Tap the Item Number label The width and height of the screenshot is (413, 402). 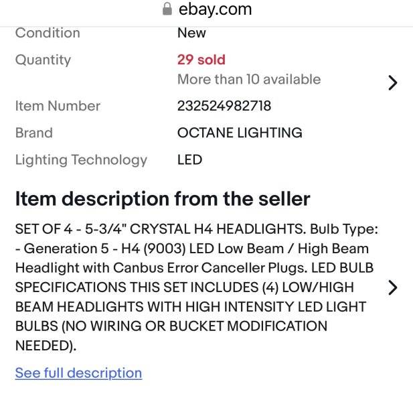point(58,106)
